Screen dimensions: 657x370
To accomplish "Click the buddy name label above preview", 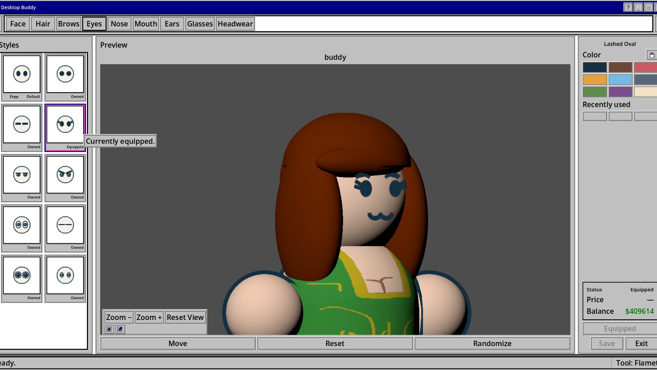I will tap(335, 57).
